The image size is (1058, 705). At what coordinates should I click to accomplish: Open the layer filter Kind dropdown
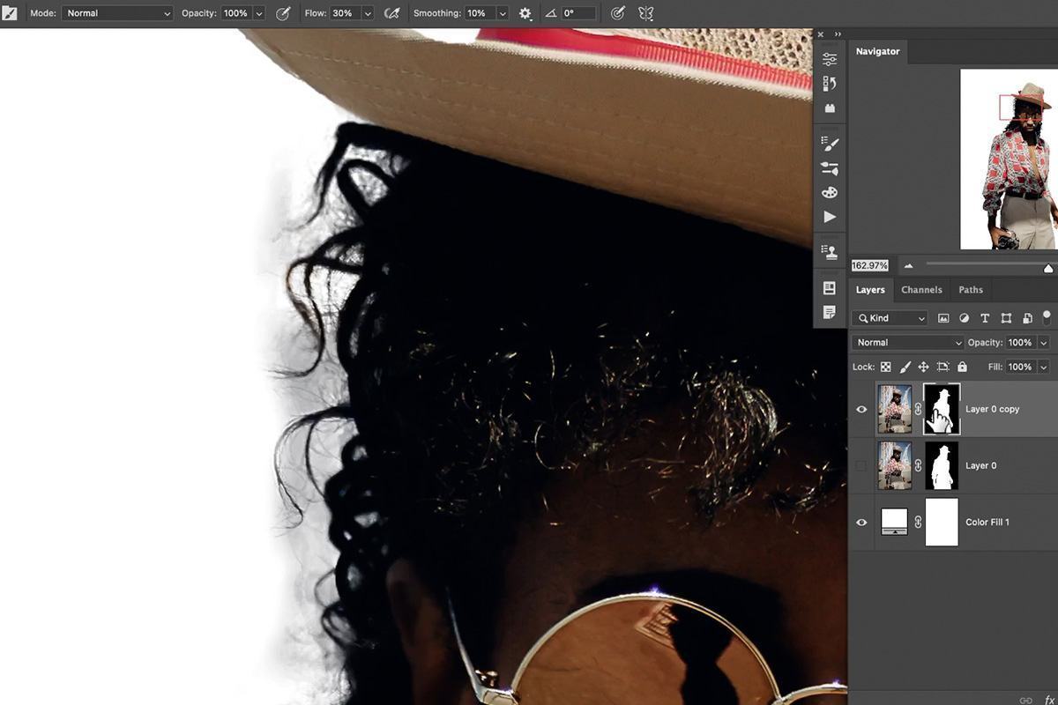[x=890, y=318]
